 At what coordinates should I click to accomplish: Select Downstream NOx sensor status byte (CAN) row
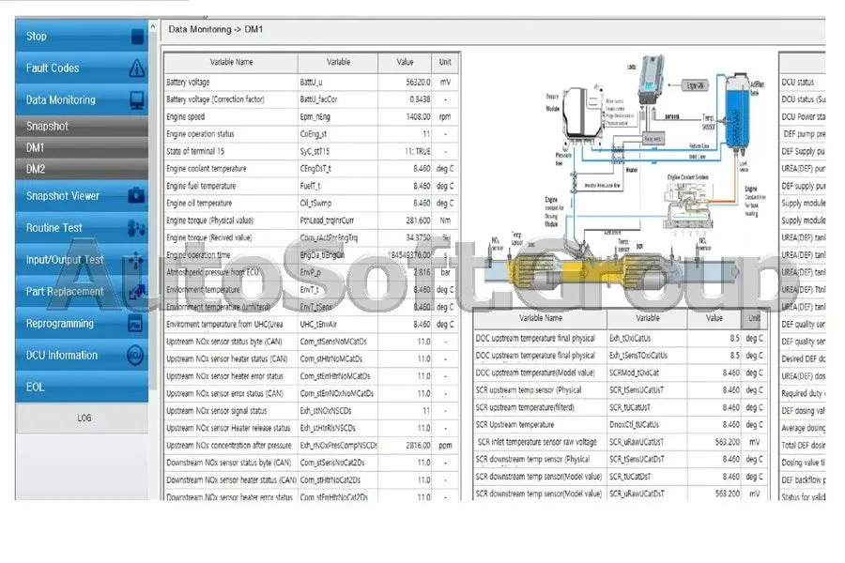pos(312,463)
